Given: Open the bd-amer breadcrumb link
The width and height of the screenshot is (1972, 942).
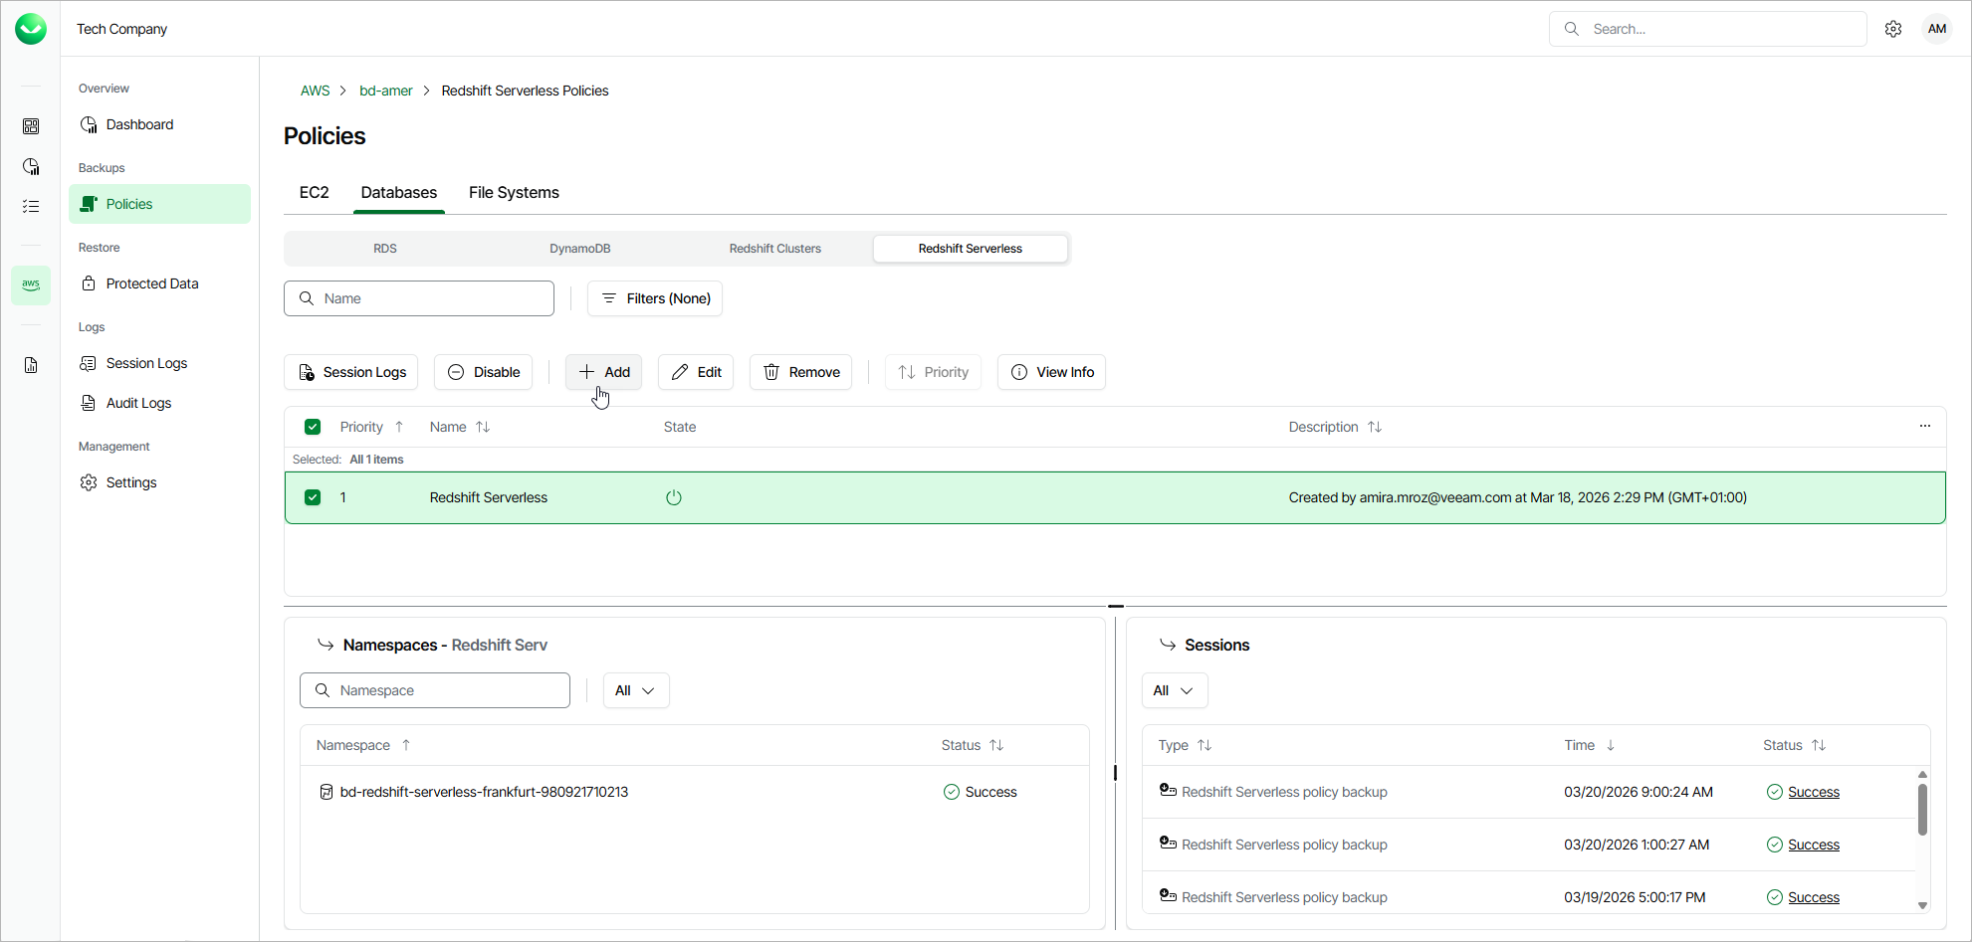Looking at the screenshot, I should pyautogui.click(x=385, y=91).
